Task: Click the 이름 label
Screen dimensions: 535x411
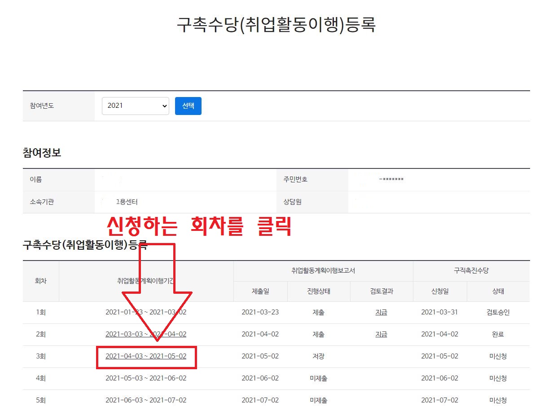Action: 36,179
